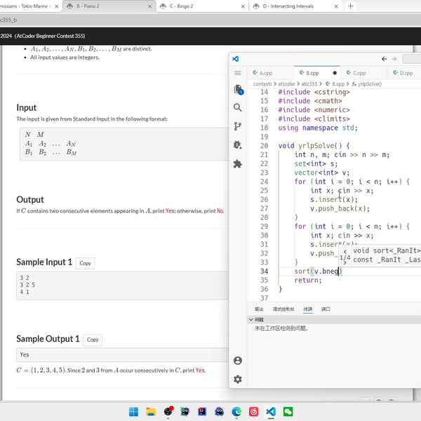421x421 pixels.
Task: Click the previous signature arrow in hint popup
Action: tap(345, 251)
